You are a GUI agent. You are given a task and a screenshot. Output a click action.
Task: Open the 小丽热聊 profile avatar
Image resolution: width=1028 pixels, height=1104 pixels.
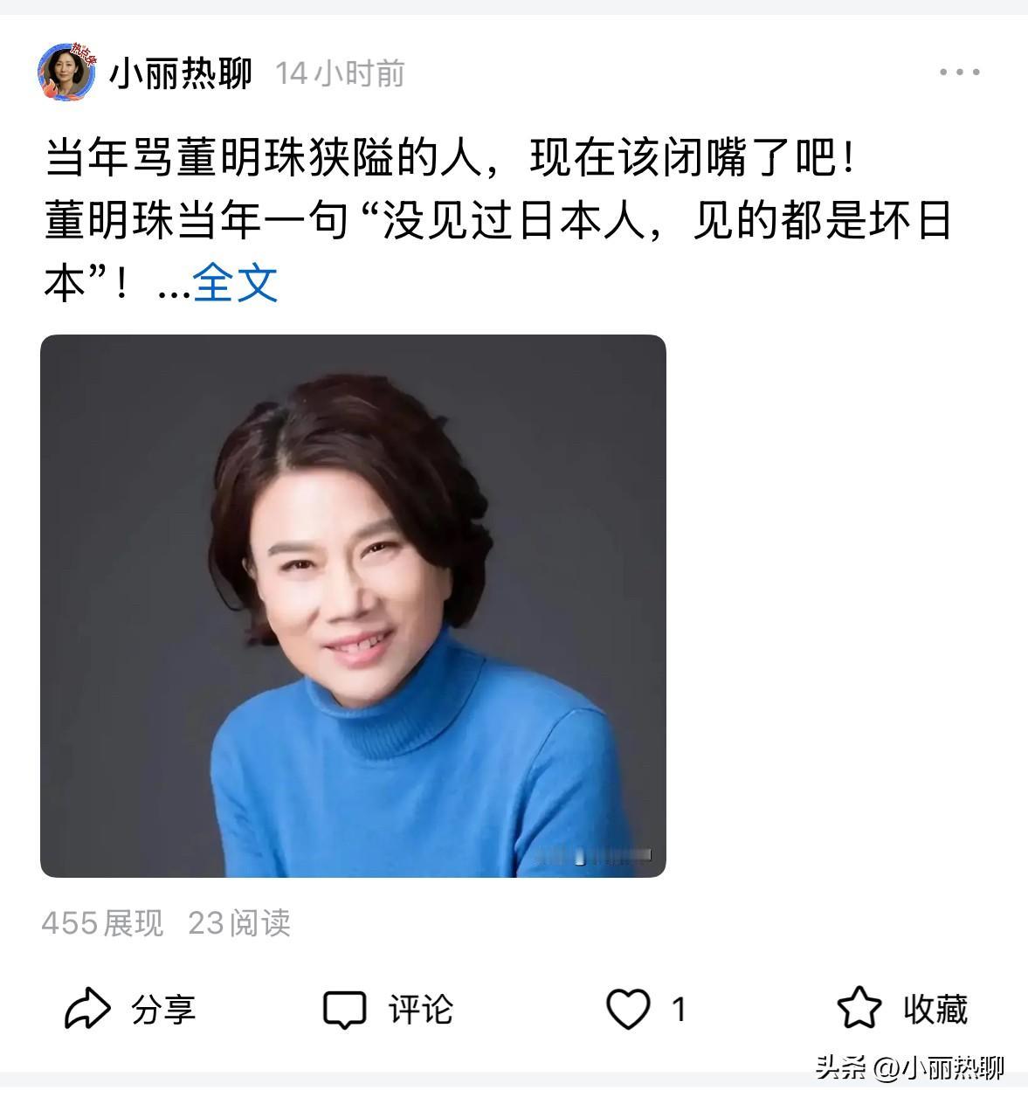coord(66,72)
